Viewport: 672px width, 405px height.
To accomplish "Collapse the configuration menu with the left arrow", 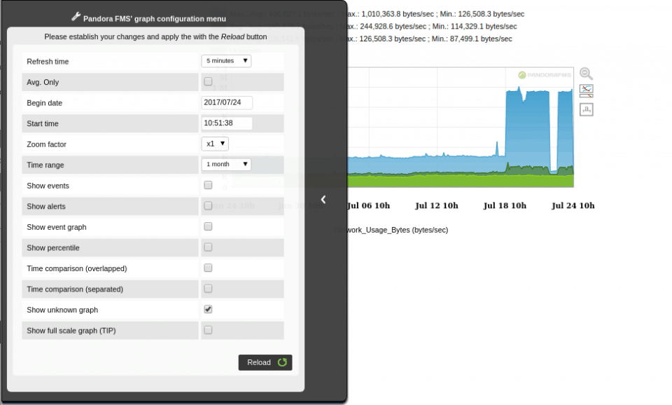I will [323, 200].
